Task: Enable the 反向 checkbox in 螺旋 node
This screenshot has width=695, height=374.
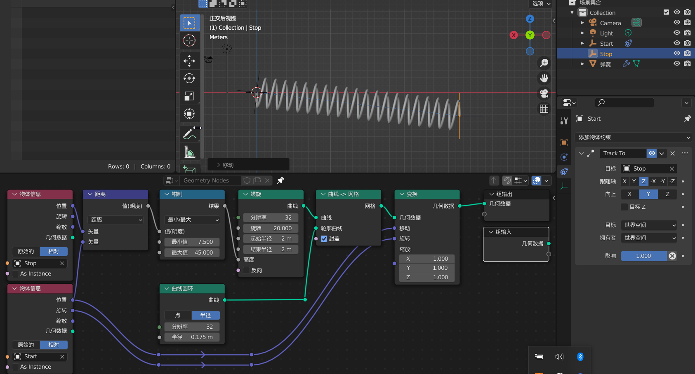Action: [x=247, y=270]
